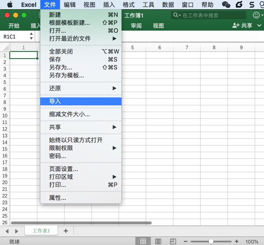Open the 帮助 menu

coord(207,5)
